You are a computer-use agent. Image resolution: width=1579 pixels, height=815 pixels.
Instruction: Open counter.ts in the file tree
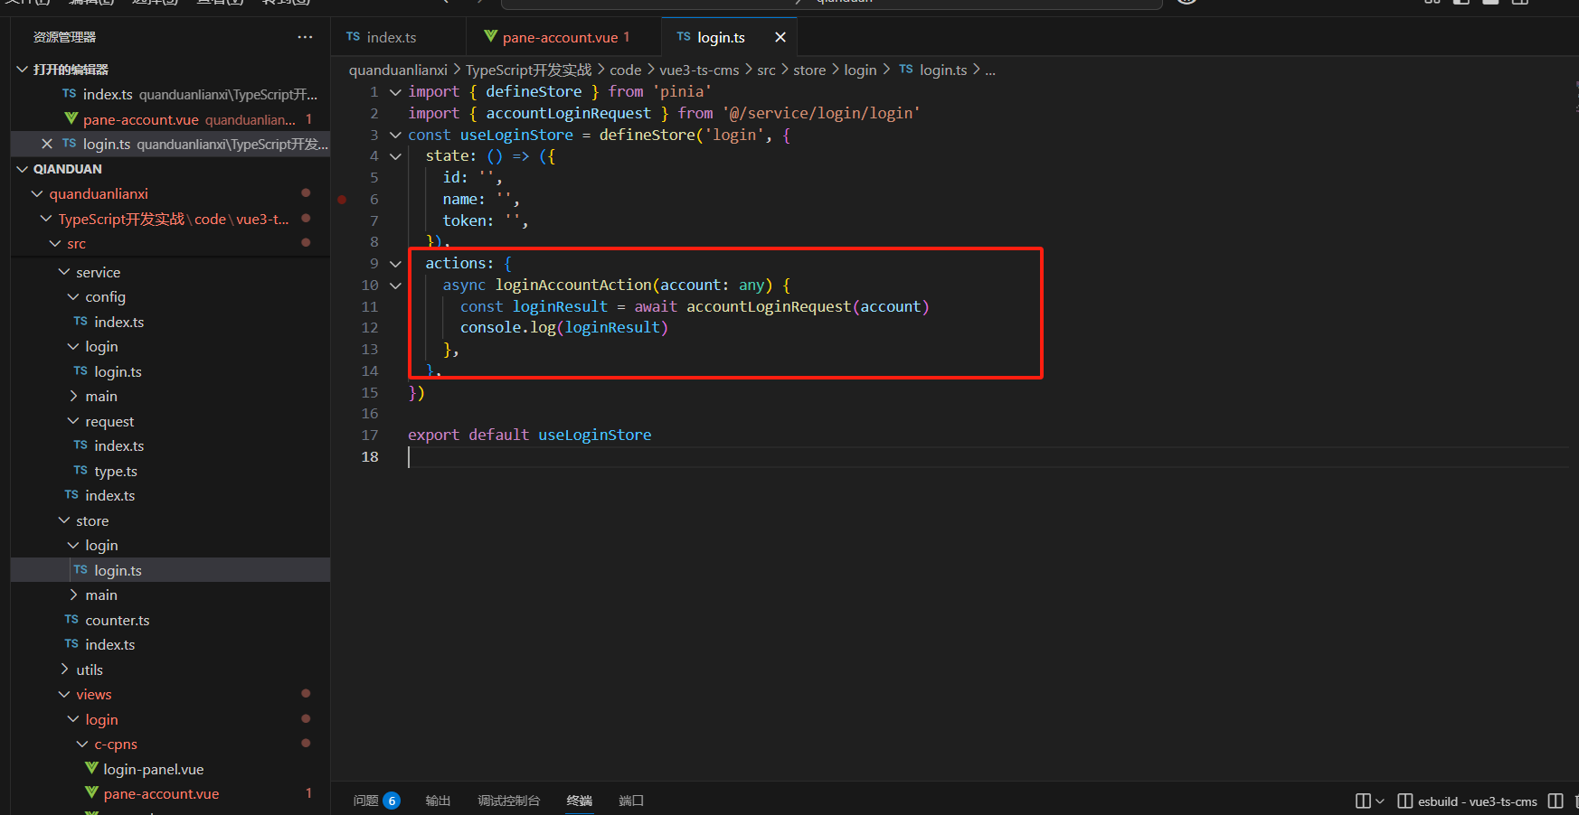coord(118,621)
